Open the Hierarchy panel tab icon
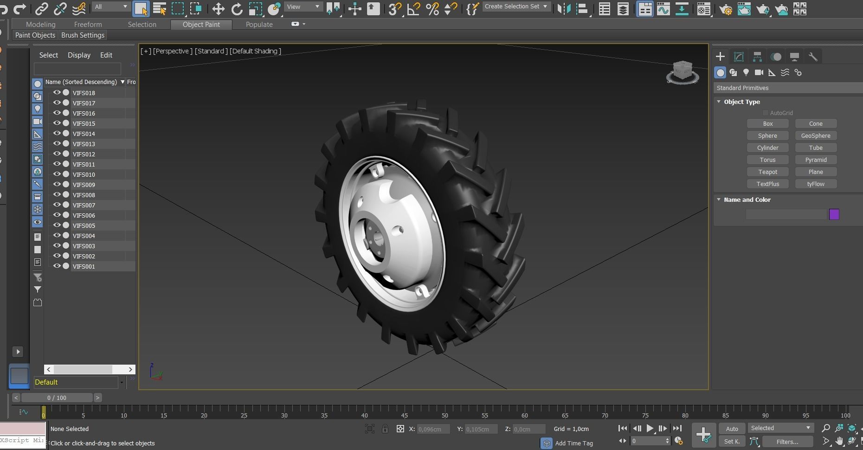The width and height of the screenshot is (863, 450). (x=757, y=57)
